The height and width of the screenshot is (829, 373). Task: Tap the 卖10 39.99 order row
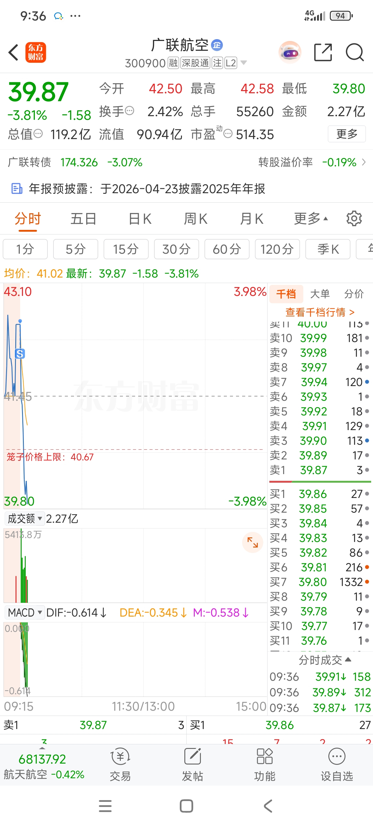coord(319,338)
